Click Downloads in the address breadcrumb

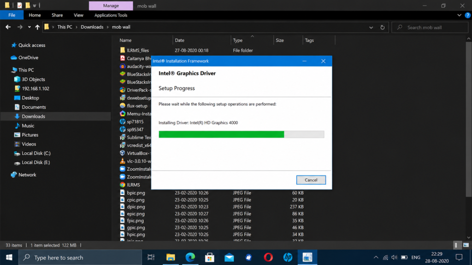(x=92, y=27)
